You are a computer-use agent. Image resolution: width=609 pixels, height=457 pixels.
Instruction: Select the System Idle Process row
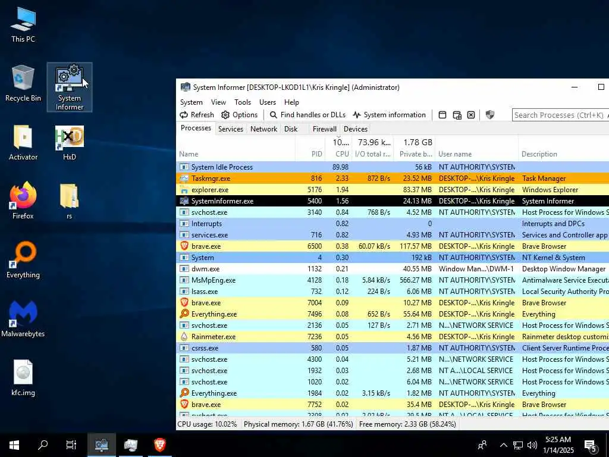coord(393,167)
